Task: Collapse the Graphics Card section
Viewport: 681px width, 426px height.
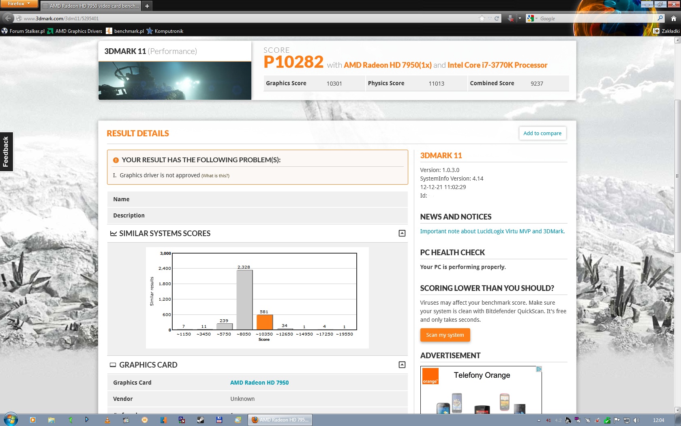Action: point(402,365)
